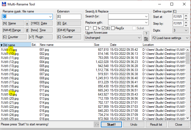This screenshot has width=191, height=130.
Task: Click the [N#-#] Range button
Action: point(13,30)
